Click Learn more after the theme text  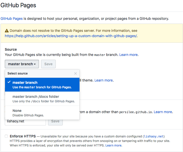103,80
